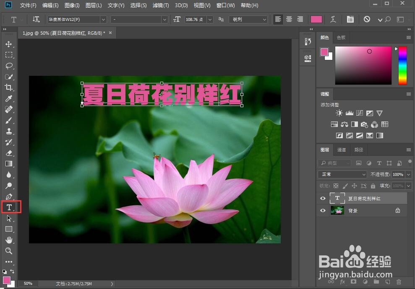Center the text alignment
Viewport: 415px width, 289px height.
[x=289, y=19]
